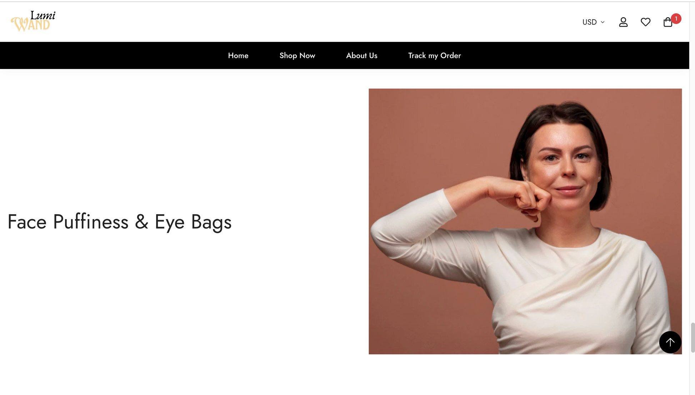
Task: Click the woman in white top photo
Action: [525, 221]
